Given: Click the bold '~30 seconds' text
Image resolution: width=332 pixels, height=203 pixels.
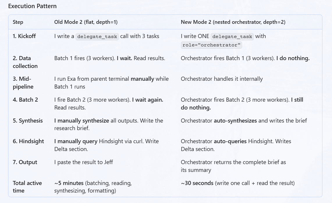Looking at the screenshot, I should (197, 183).
